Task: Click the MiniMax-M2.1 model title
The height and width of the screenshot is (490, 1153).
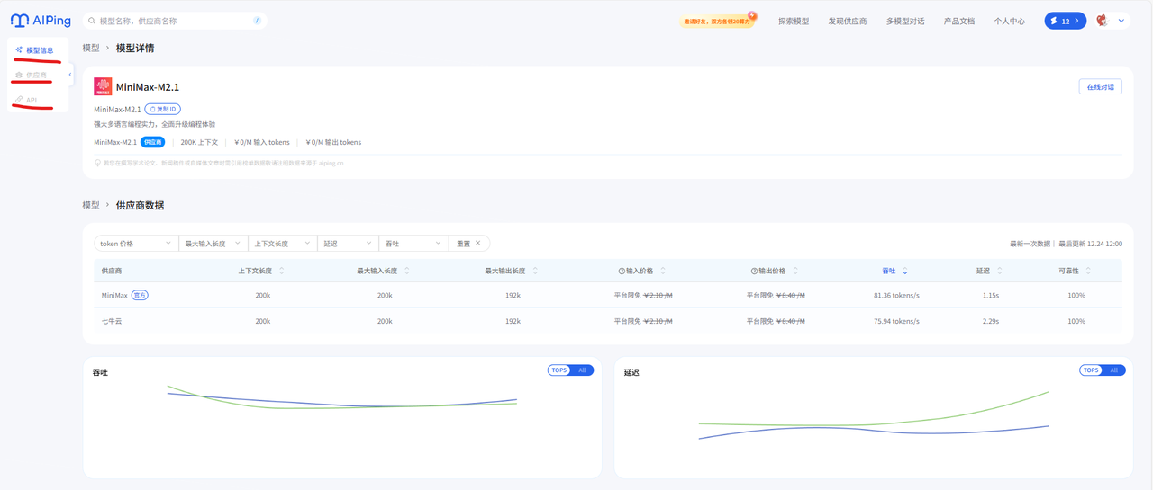Action: point(148,87)
